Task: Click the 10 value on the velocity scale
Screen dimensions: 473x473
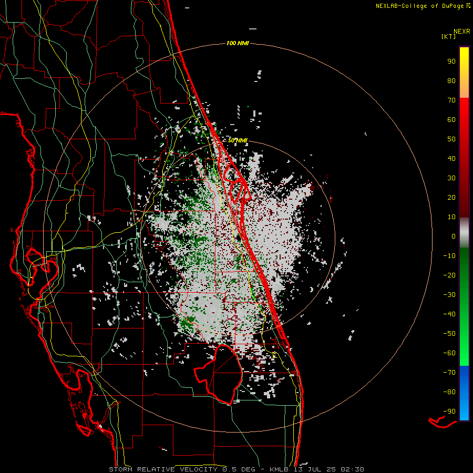Action: click(x=451, y=217)
